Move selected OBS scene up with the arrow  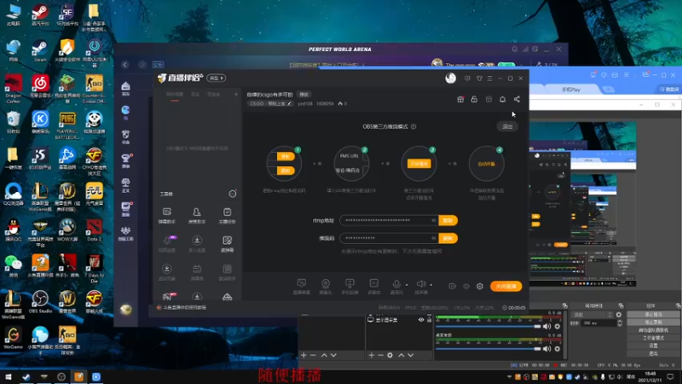coord(324,355)
